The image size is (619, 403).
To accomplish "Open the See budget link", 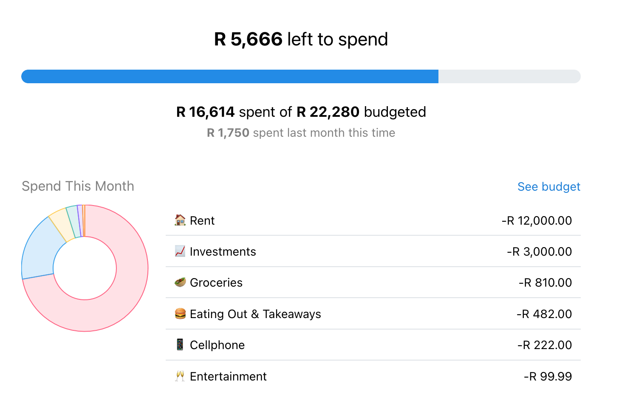I will point(549,186).
